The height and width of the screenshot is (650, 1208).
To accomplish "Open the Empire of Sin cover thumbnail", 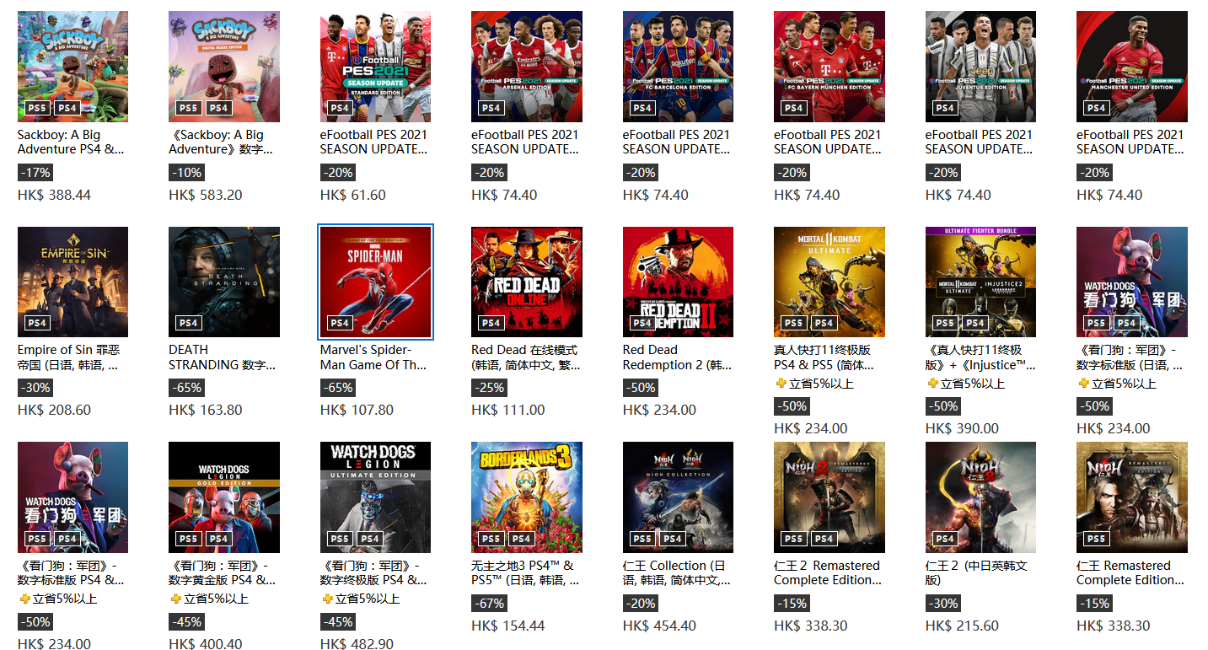I will (x=72, y=282).
